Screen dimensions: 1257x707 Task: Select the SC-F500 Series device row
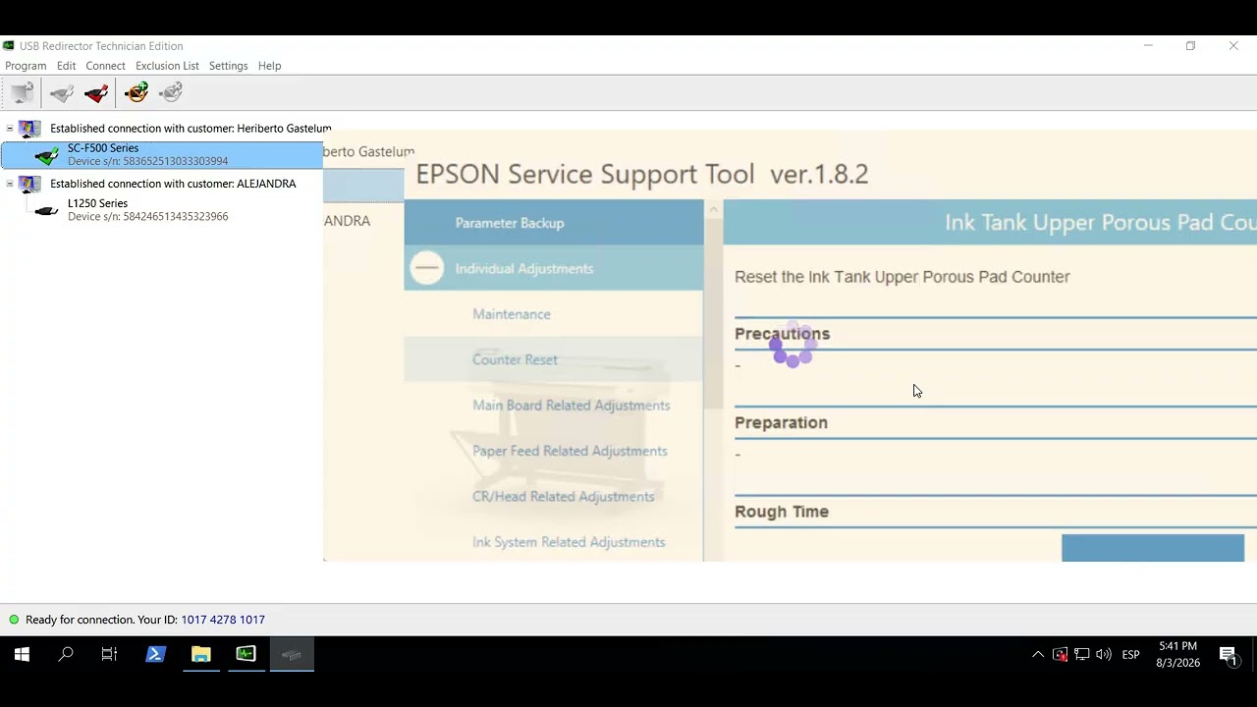click(x=162, y=155)
